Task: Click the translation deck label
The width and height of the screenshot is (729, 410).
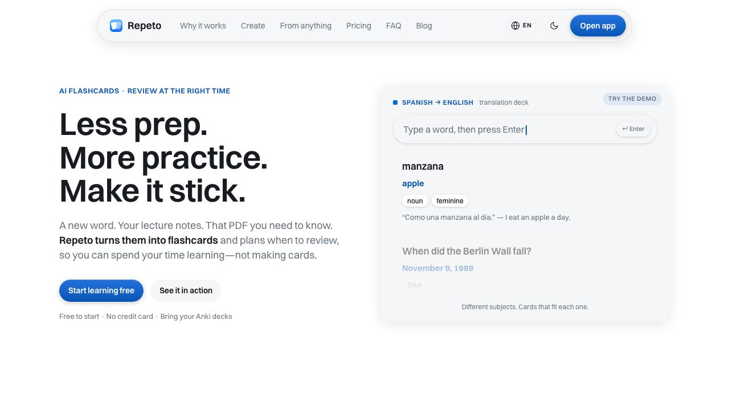Action: click(504, 102)
